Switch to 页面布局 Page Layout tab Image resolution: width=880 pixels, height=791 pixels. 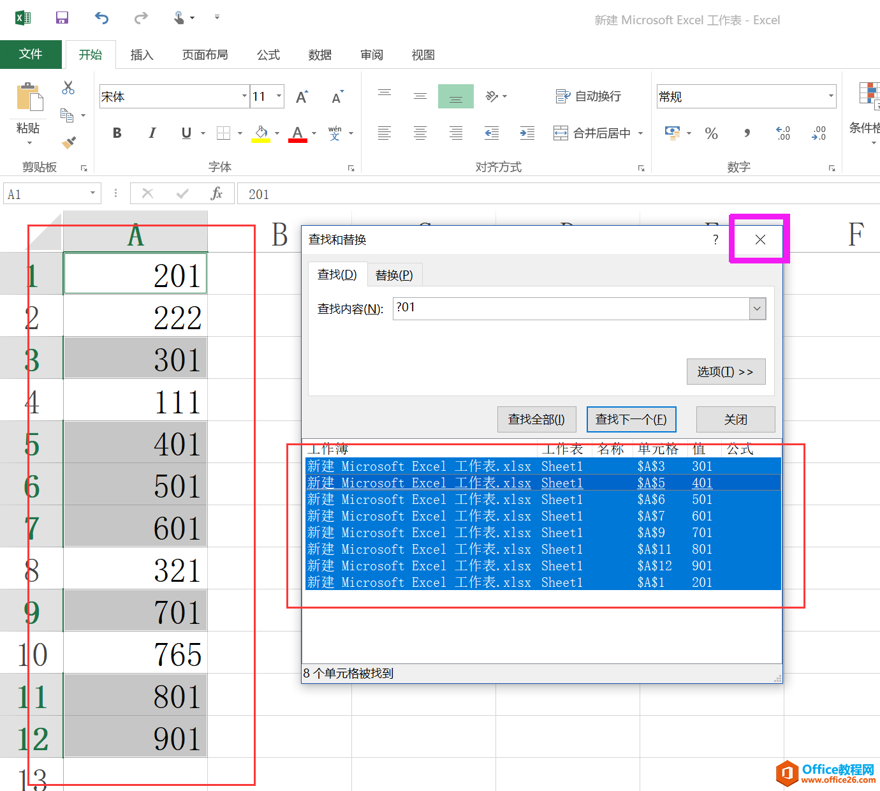click(x=205, y=55)
